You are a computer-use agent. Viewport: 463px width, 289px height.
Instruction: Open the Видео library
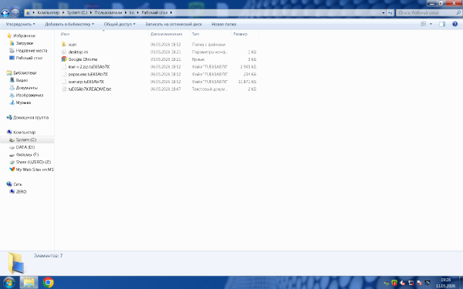tap(22, 80)
